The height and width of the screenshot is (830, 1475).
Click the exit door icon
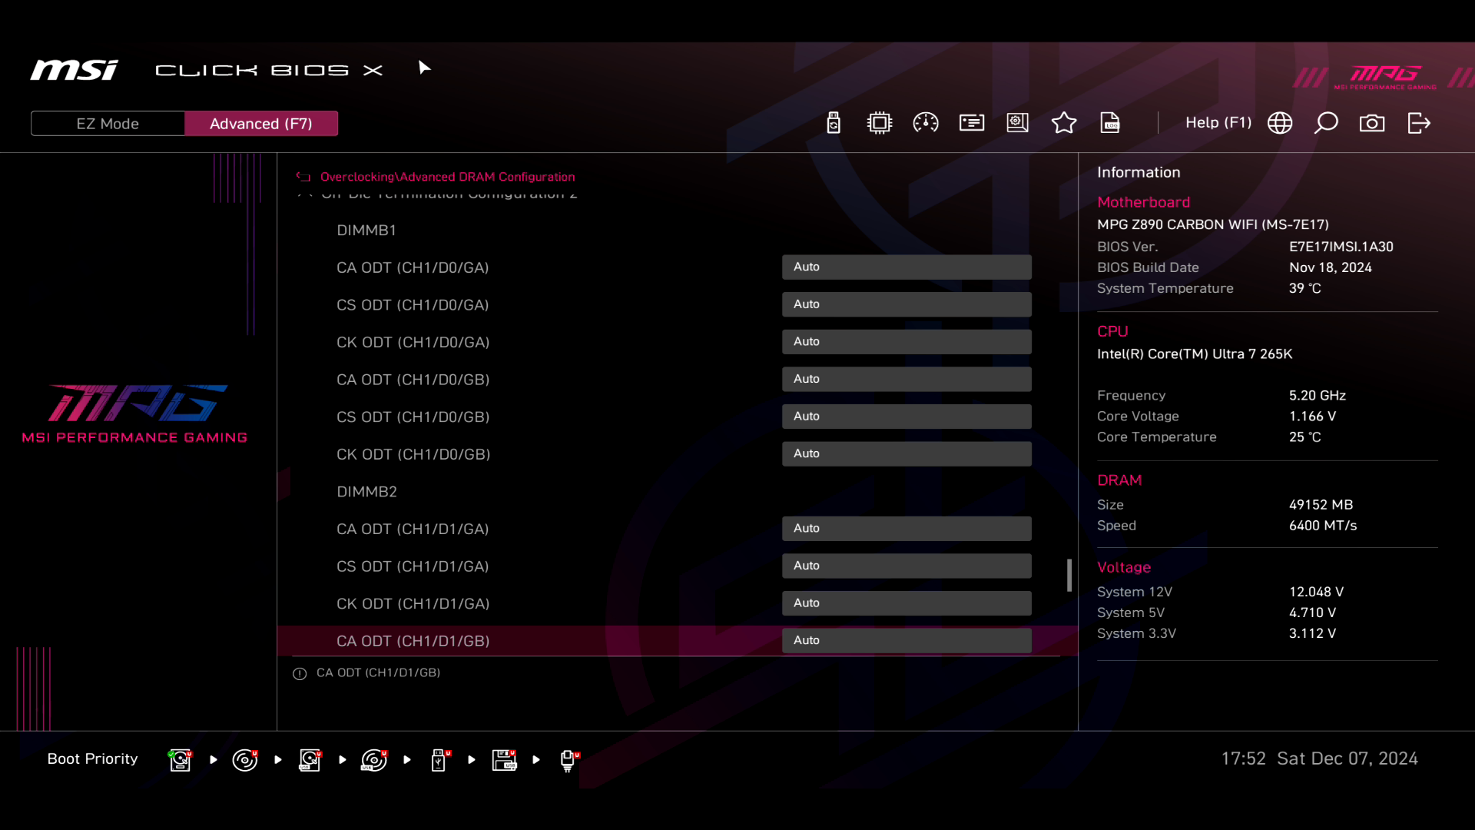coord(1418,123)
